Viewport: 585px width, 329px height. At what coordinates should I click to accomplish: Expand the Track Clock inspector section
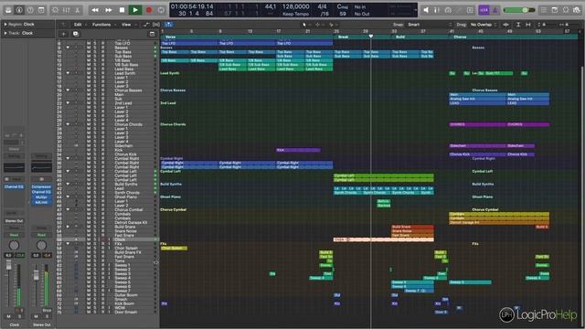(x=5, y=33)
